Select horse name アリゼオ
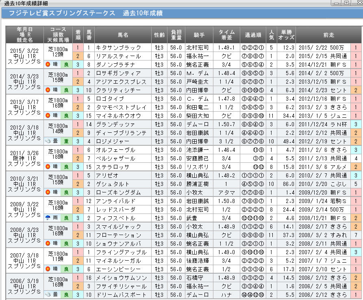363x300 pixels. (107, 175)
